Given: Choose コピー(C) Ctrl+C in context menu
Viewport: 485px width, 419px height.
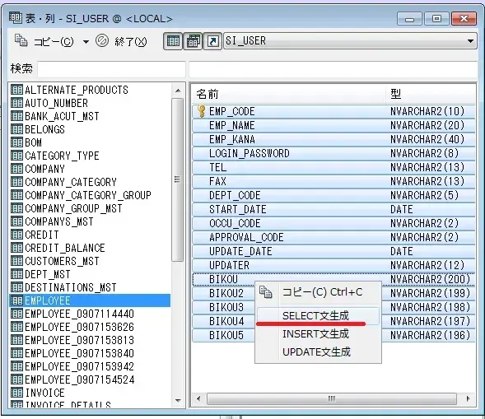Looking at the screenshot, I should (318, 292).
